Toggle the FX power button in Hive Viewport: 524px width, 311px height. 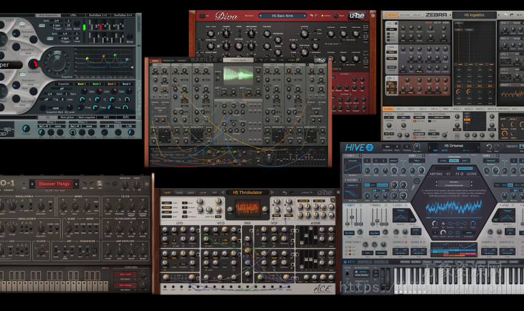462,174
